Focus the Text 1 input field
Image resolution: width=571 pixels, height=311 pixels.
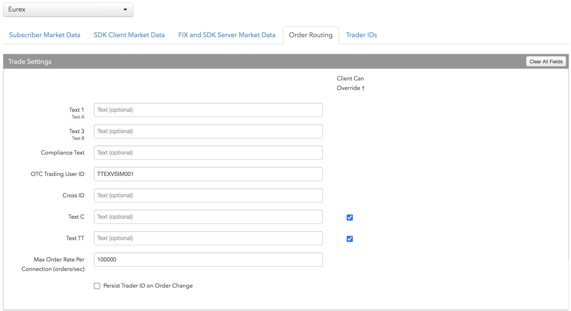(x=208, y=110)
